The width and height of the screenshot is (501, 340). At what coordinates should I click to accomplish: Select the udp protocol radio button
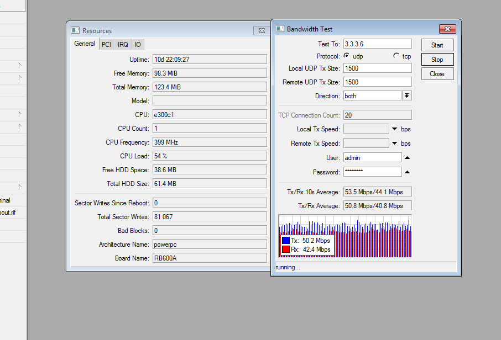[347, 56]
